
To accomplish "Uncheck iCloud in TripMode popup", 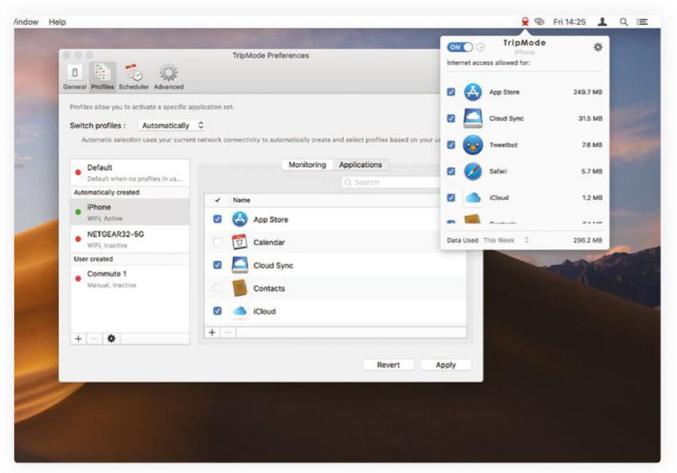I will (451, 198).
